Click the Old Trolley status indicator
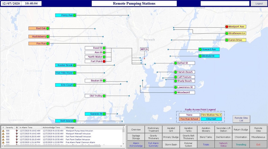 104,96
